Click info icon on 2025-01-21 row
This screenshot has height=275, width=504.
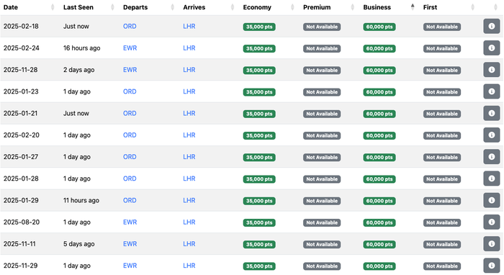(x=492, y=114)
